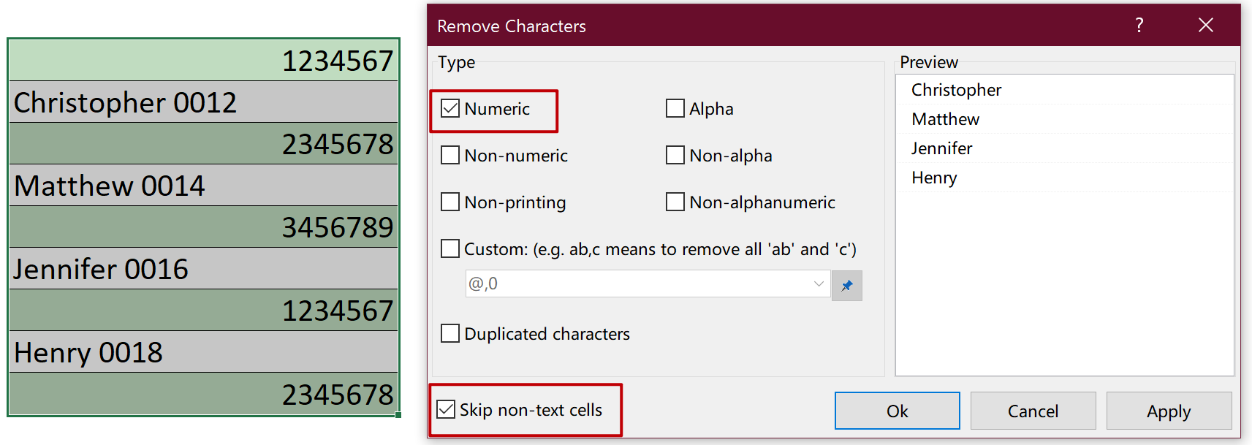Enable the Numeric checkbox
Viewport: 1252px width, 445px height.
click(x=449, y=108)
